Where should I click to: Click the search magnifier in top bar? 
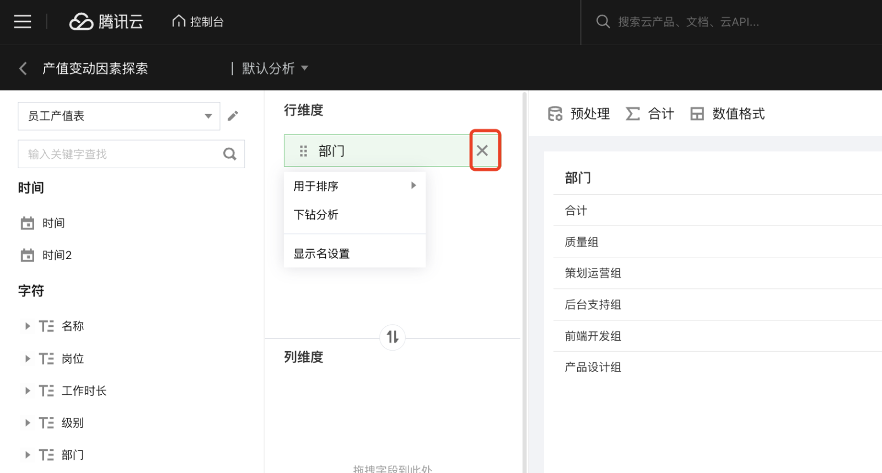[x=603, y=21]
